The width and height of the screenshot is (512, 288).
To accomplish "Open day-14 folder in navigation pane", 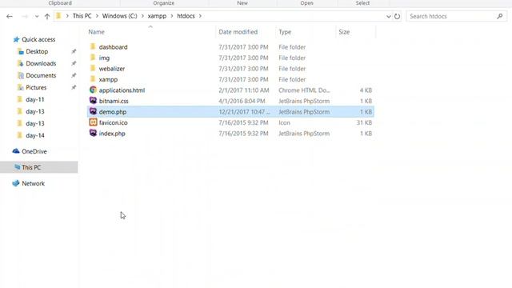I will pos(35,135).
